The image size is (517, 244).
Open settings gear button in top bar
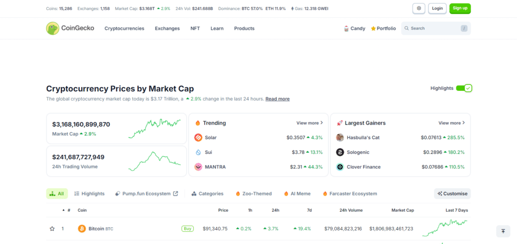pyautogui.click(x=419, y=8)
